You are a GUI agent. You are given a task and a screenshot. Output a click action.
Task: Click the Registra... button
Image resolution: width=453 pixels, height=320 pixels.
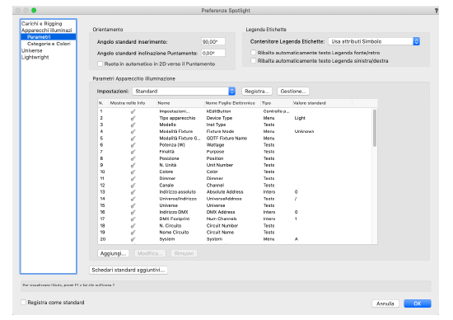click(x=257, y=92)
